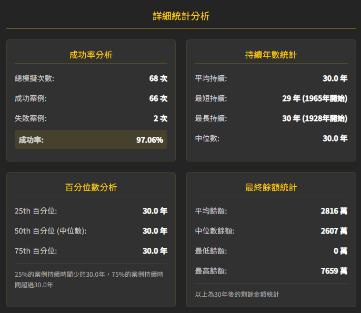Viewport: 361px width, 313px height.
Task: Click the percentile note starting with 25%的案例
Action: (89, 280)
